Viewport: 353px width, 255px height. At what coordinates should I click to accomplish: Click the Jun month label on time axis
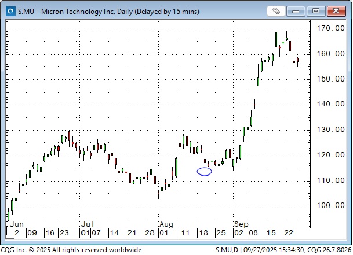click(x=17, y=224)
